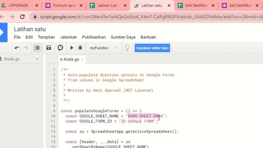Close the UPPGRADE browser tab
Screen dimensions: 263x148
tap(37, 5)
